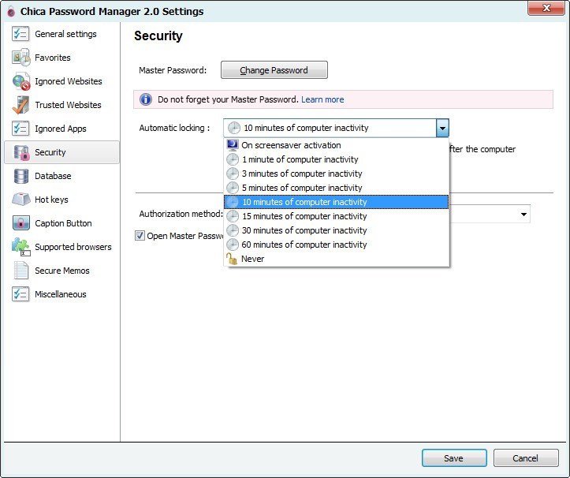The image size is (570, 478).
Task: Select the Database settings page
Action: pos(62,176)
